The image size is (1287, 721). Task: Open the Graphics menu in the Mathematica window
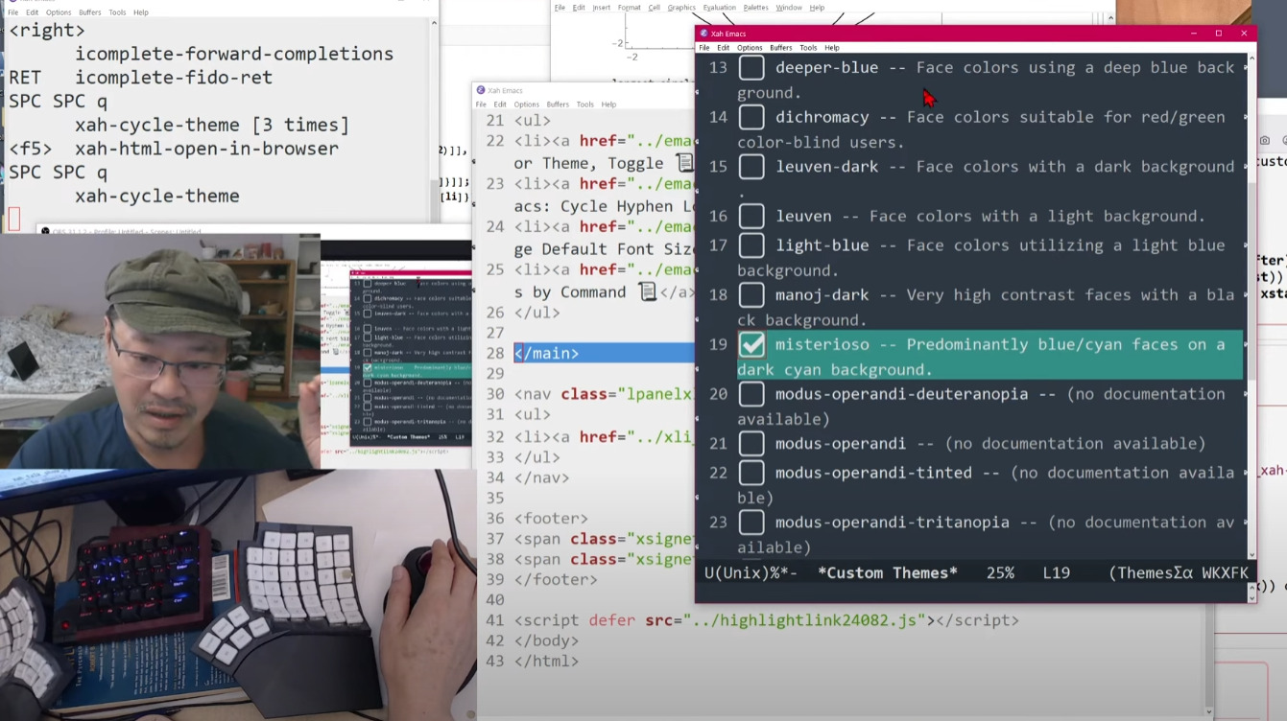[x=681, y=8]
